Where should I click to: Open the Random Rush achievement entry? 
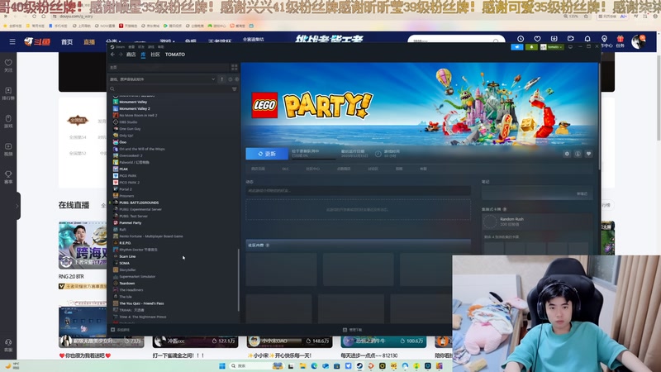coord(538,222)
